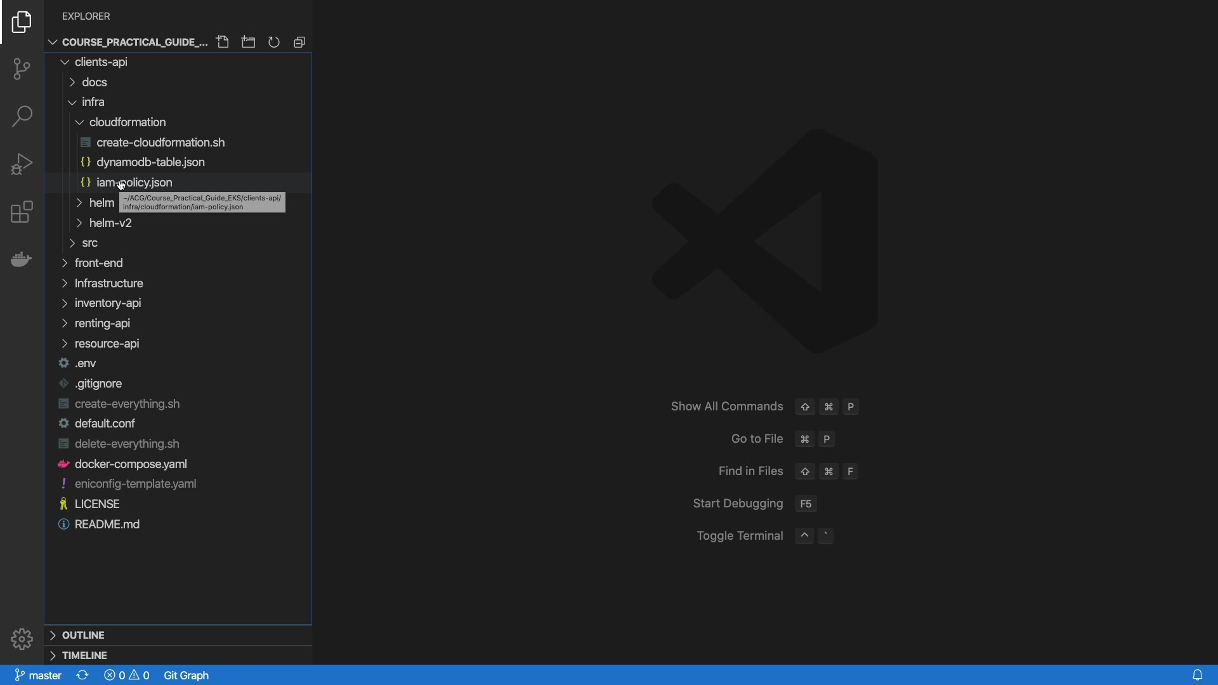
Task: Collapse the cloudformation folder
Action: 128,122
